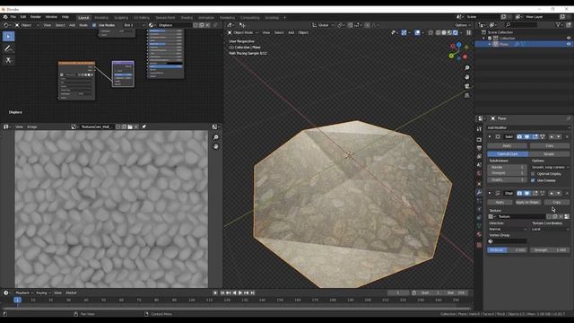Open the Smooth, keep corners options dropdown
Image resolution: width=574 pixels, height=323 pixels.
tap(550, 167)
